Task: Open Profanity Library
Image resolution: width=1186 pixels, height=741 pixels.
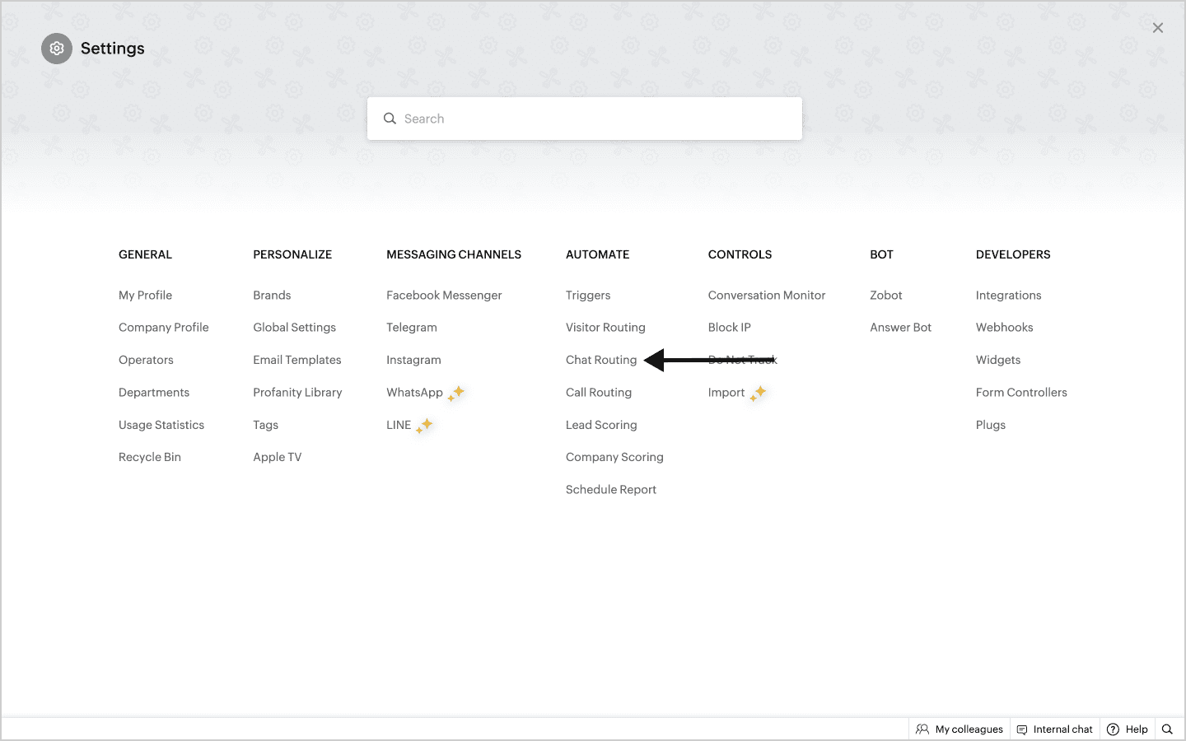Action: tap(297, 393)
